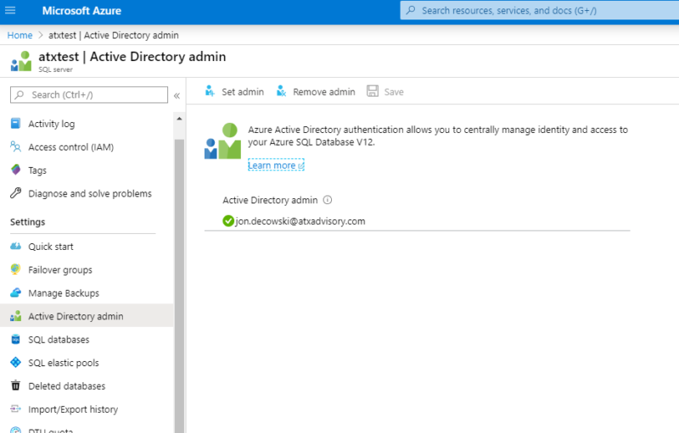Collapse the left sidebar with double chevron
This screenshot has height=433, width=679.
[x=177, y=96]
